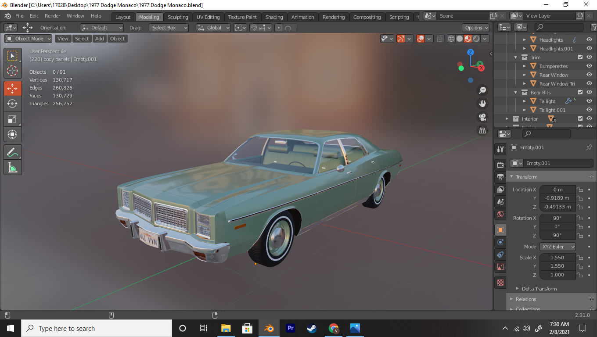Open the Drag Select Box dropdown
The height and width of the screenshot is (337, 597).
169,28
